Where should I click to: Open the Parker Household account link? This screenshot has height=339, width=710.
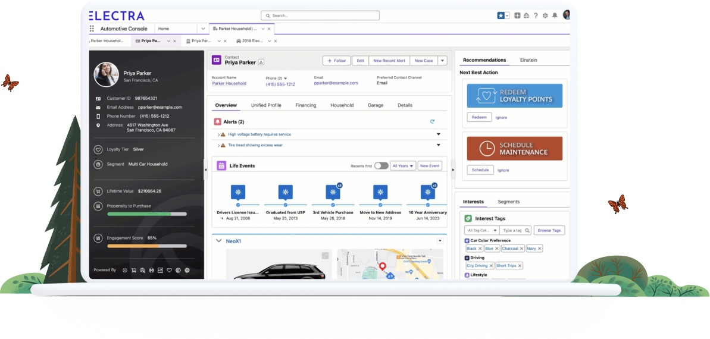(229, 84)
